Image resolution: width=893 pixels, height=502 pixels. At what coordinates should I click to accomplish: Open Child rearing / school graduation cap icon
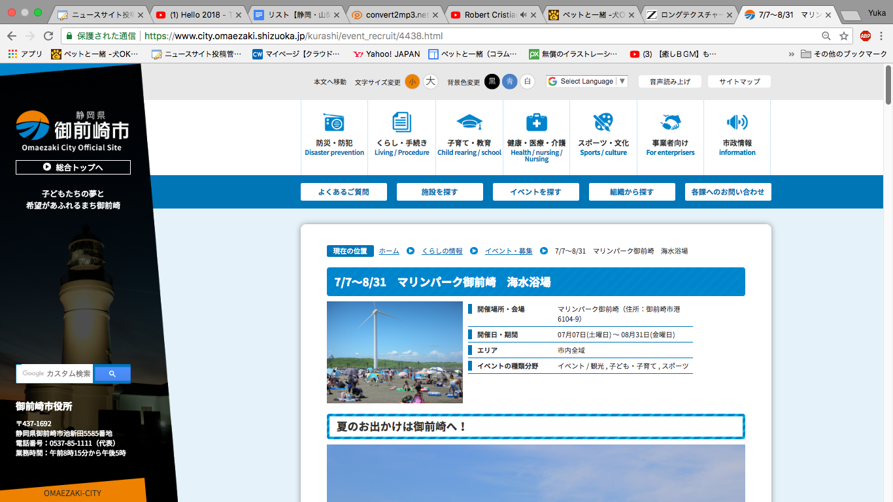[469, 122]
